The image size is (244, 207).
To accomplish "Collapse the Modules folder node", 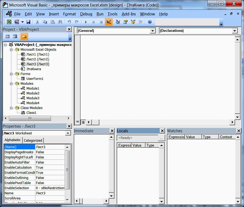I will [x=11, y=84].
